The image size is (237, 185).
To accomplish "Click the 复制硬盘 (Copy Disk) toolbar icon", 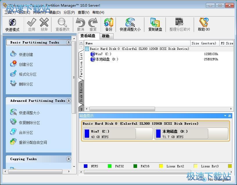I will (155, 24).
